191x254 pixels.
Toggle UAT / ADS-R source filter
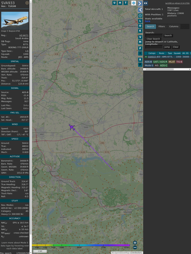coord(160,62)
